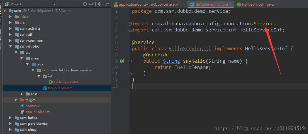Click the HelloServiceInf interface icon in tree
This screenshot has height=134, width=308.
tap(50, 82)
